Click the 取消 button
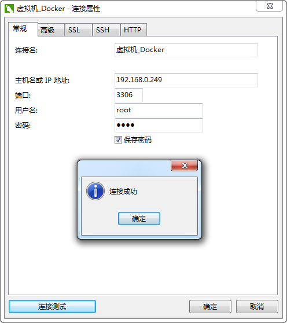 click(257, 307)
